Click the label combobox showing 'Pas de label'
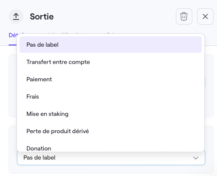Image resolution: width=217 pixels, height=176 pixels. click(111, 158)
